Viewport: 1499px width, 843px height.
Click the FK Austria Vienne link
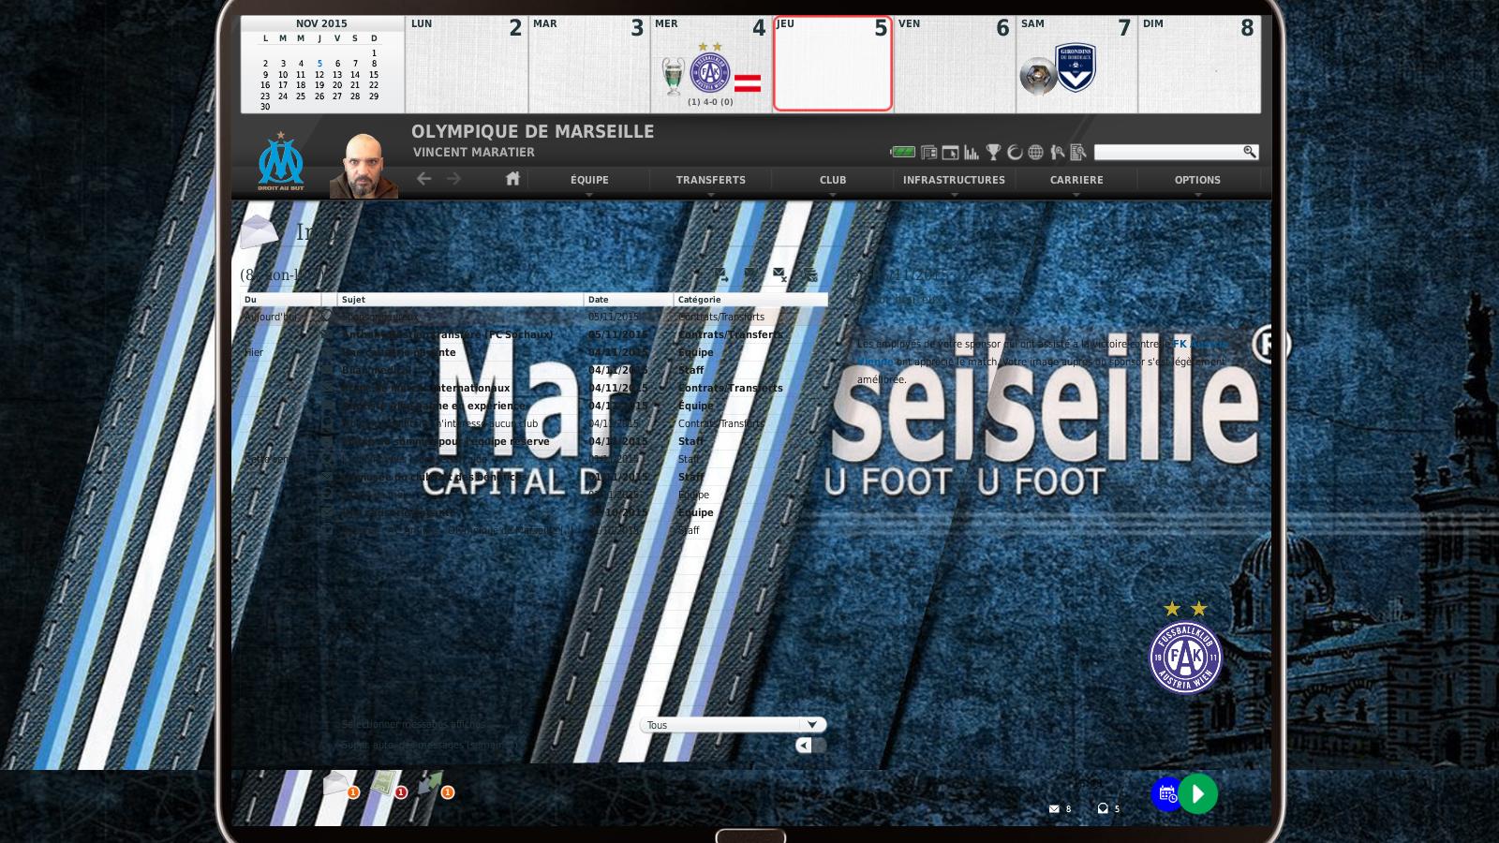(x=1199, y=344)
